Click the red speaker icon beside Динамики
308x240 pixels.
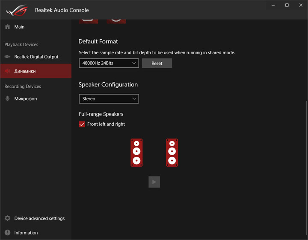[7, 71]
